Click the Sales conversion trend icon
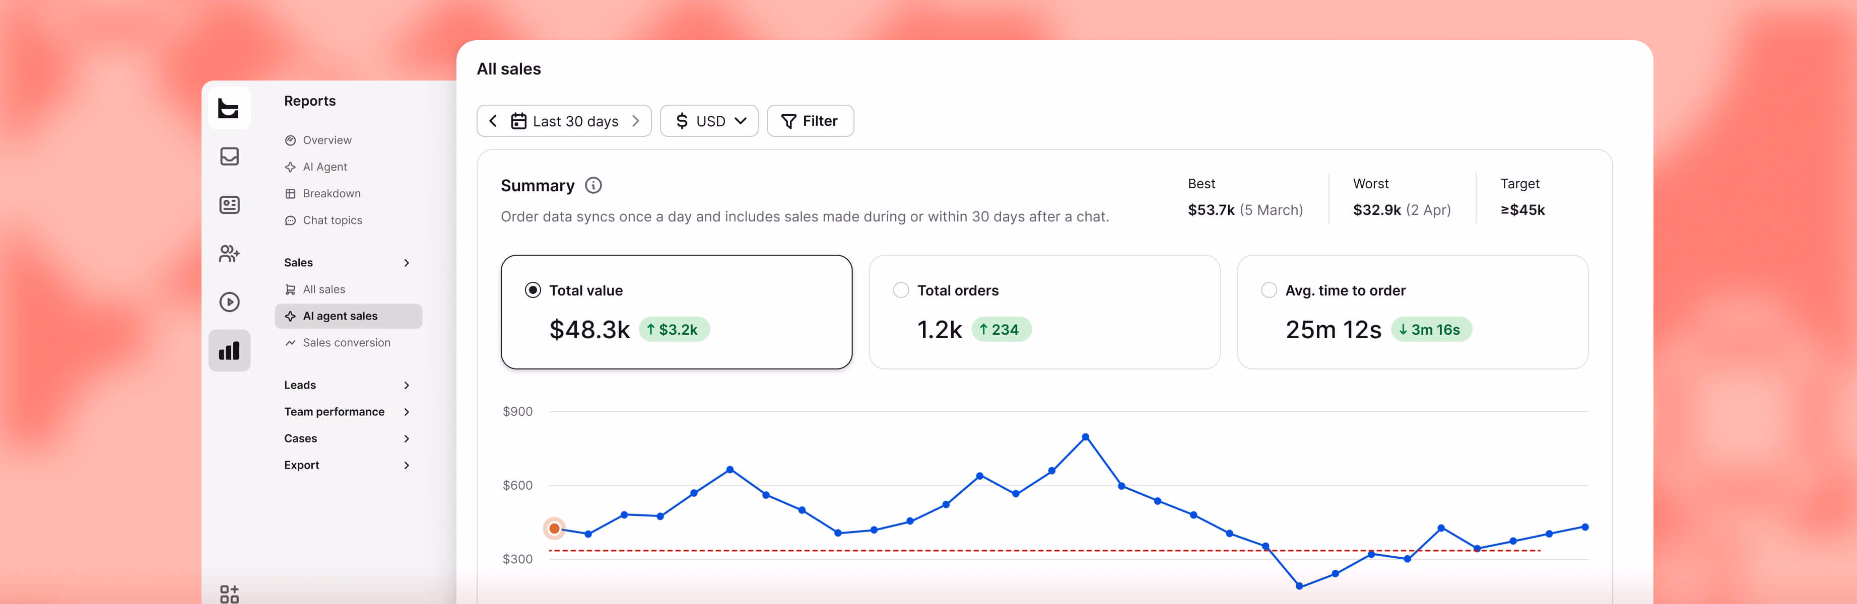1857x604 pixels. click(291, 343)
